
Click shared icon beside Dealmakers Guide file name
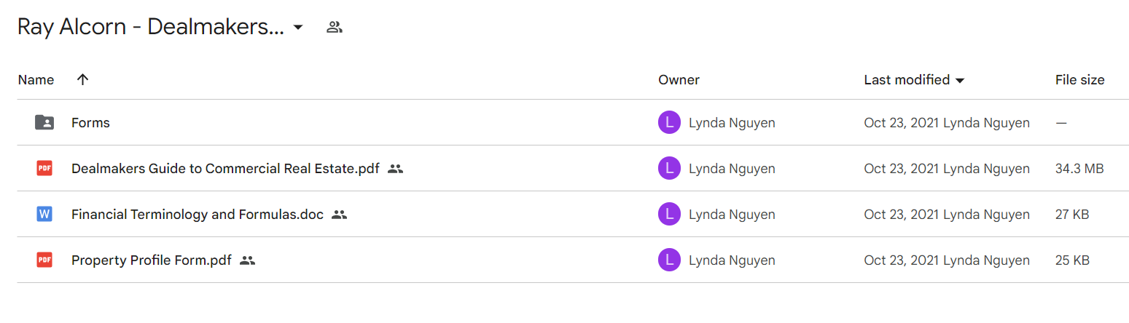coord(395,169)
